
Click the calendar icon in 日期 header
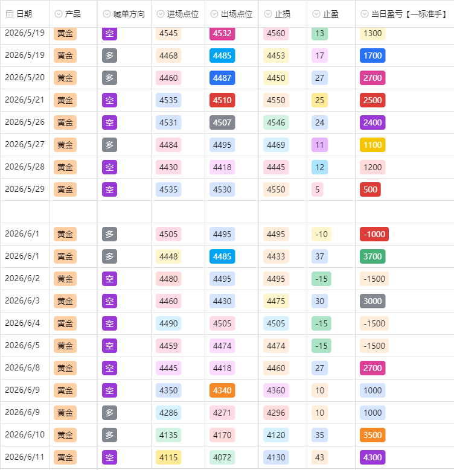tap(10, 14)
